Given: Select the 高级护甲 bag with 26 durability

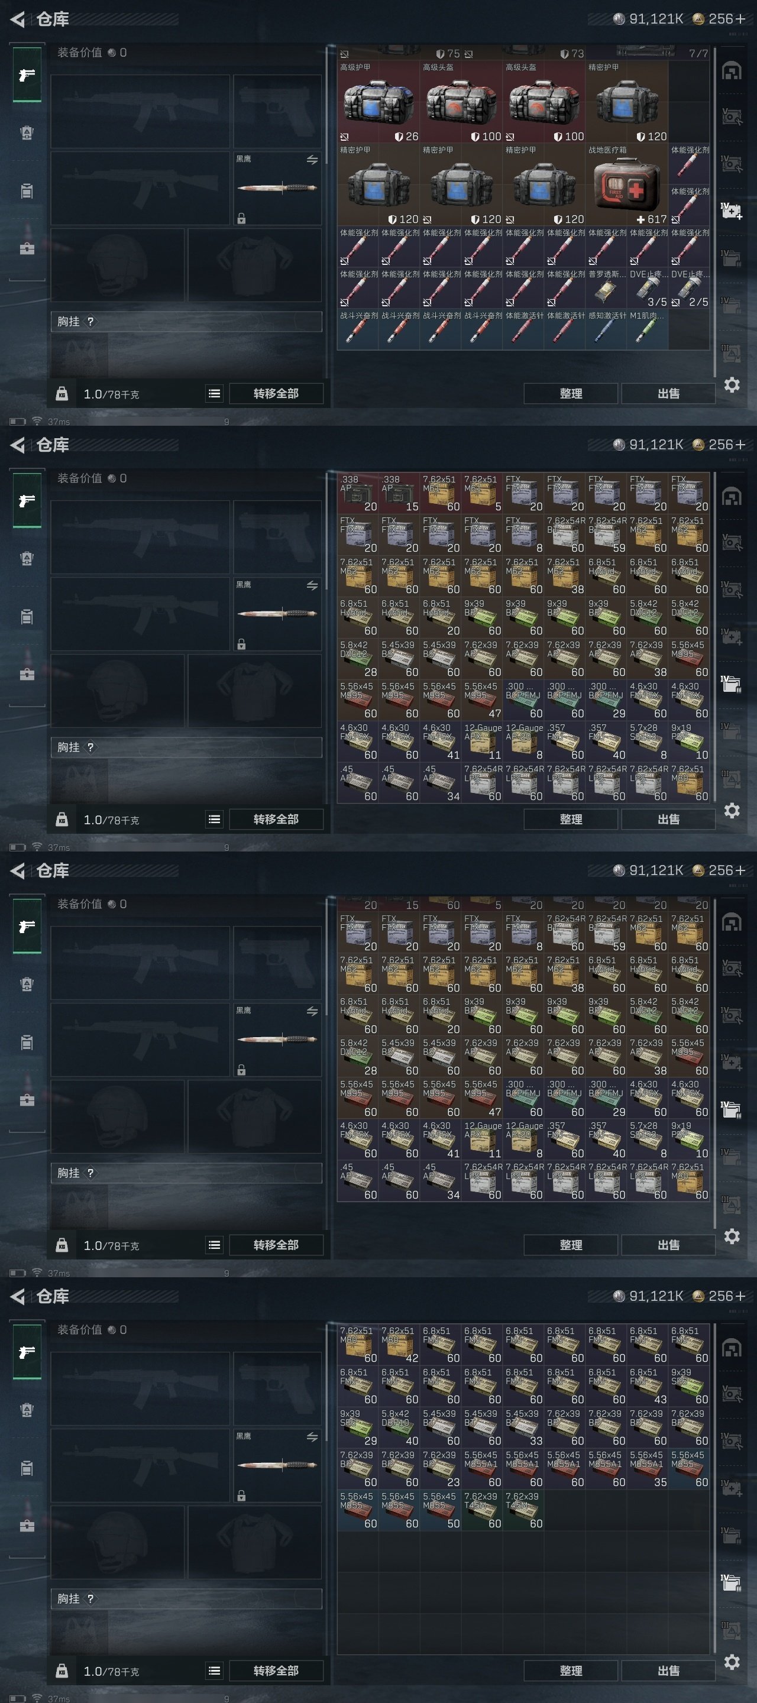Looking at the screenshot, I should (378, 102).
